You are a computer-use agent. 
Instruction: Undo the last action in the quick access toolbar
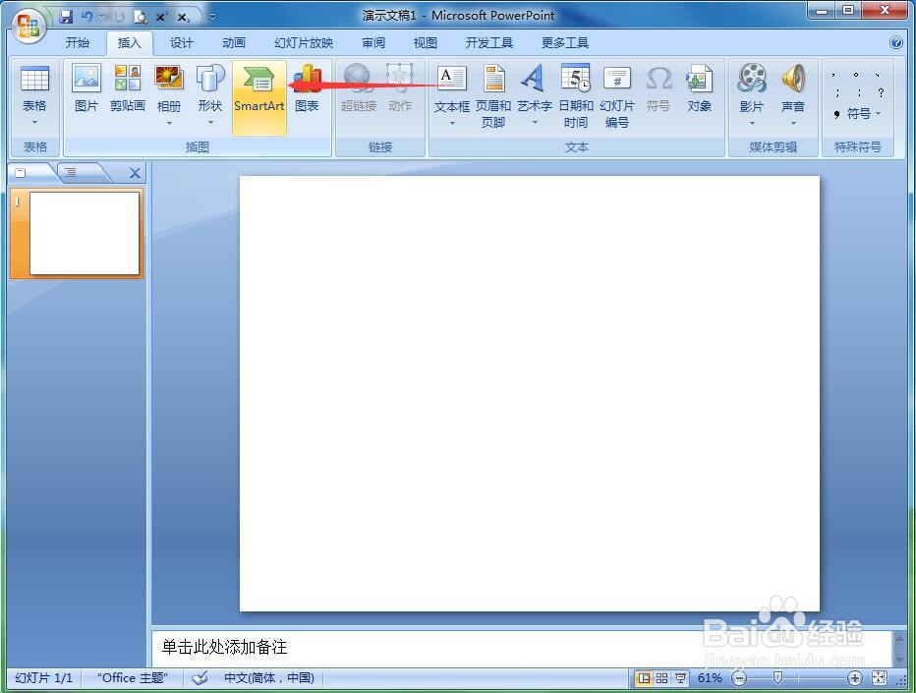87,17
